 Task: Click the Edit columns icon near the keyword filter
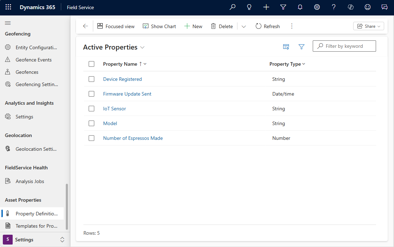click(x=286, y=46)
